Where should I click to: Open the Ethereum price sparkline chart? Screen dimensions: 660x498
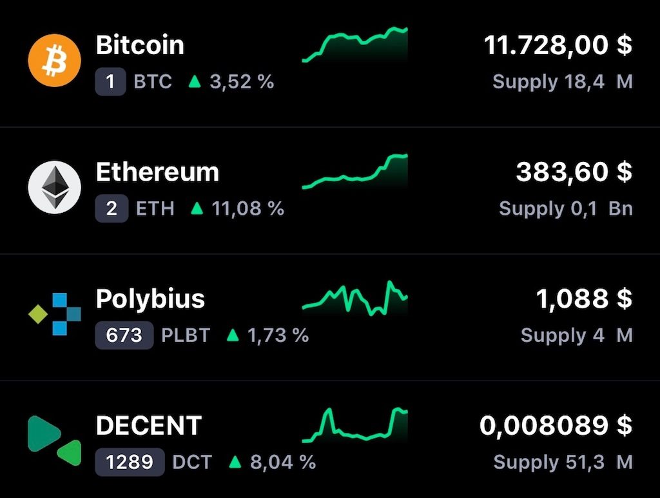pyautogui.click(x=355, y=172)
